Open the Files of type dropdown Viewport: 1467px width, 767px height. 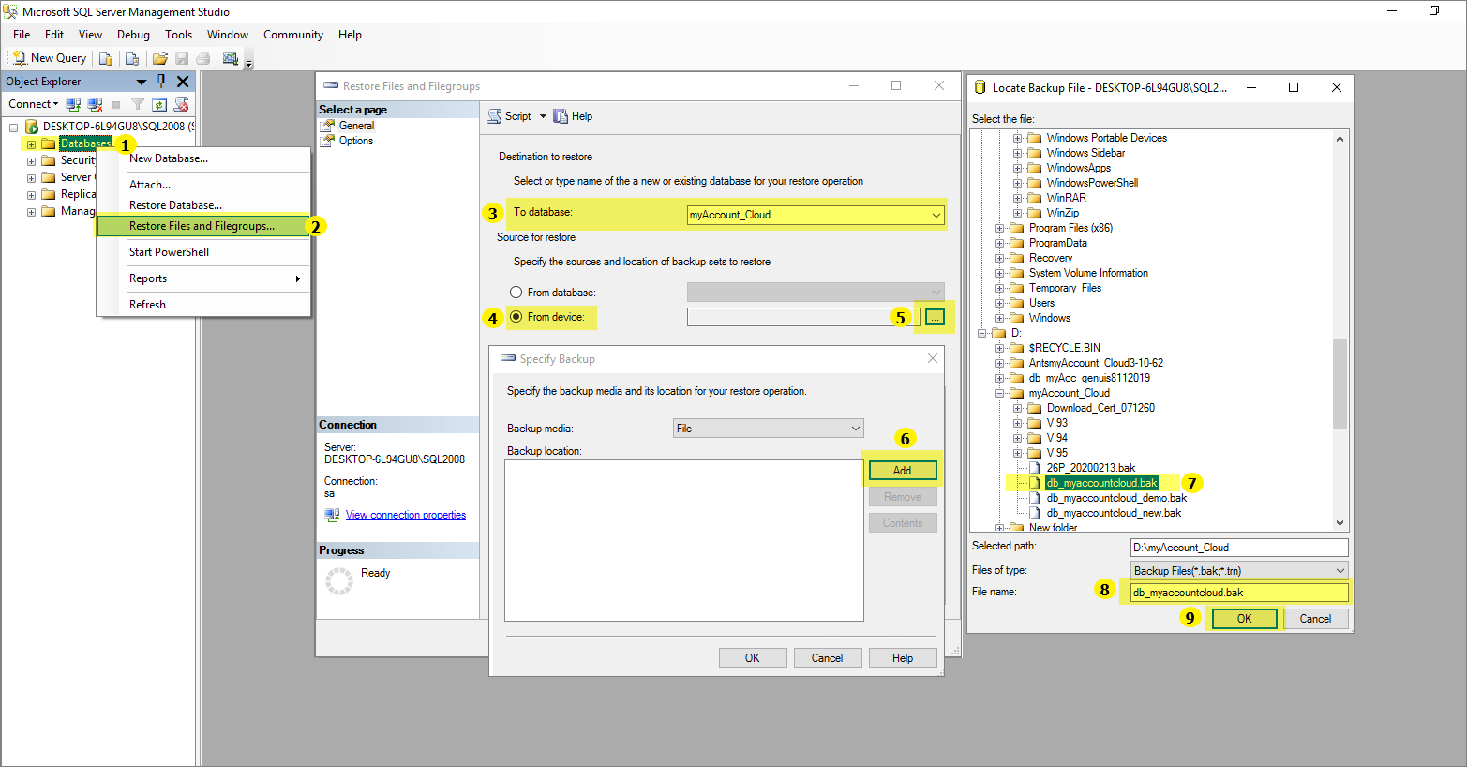(x=1239, y=570)
